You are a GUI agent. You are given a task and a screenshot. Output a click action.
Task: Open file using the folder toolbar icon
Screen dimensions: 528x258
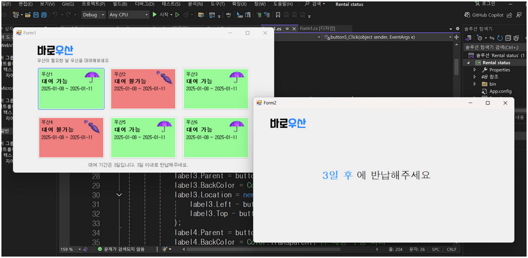[28, 15]
